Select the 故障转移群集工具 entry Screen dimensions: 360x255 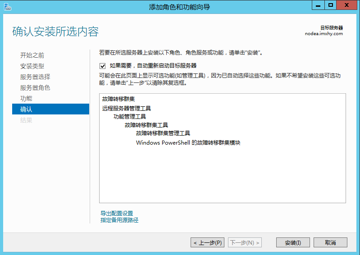coord(146,125)
